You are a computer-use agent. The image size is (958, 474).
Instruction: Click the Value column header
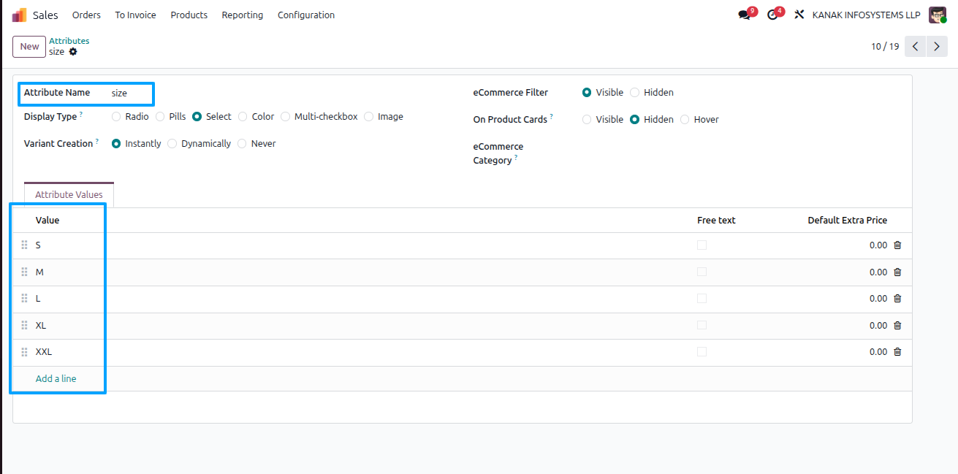[x=47, y=220]
